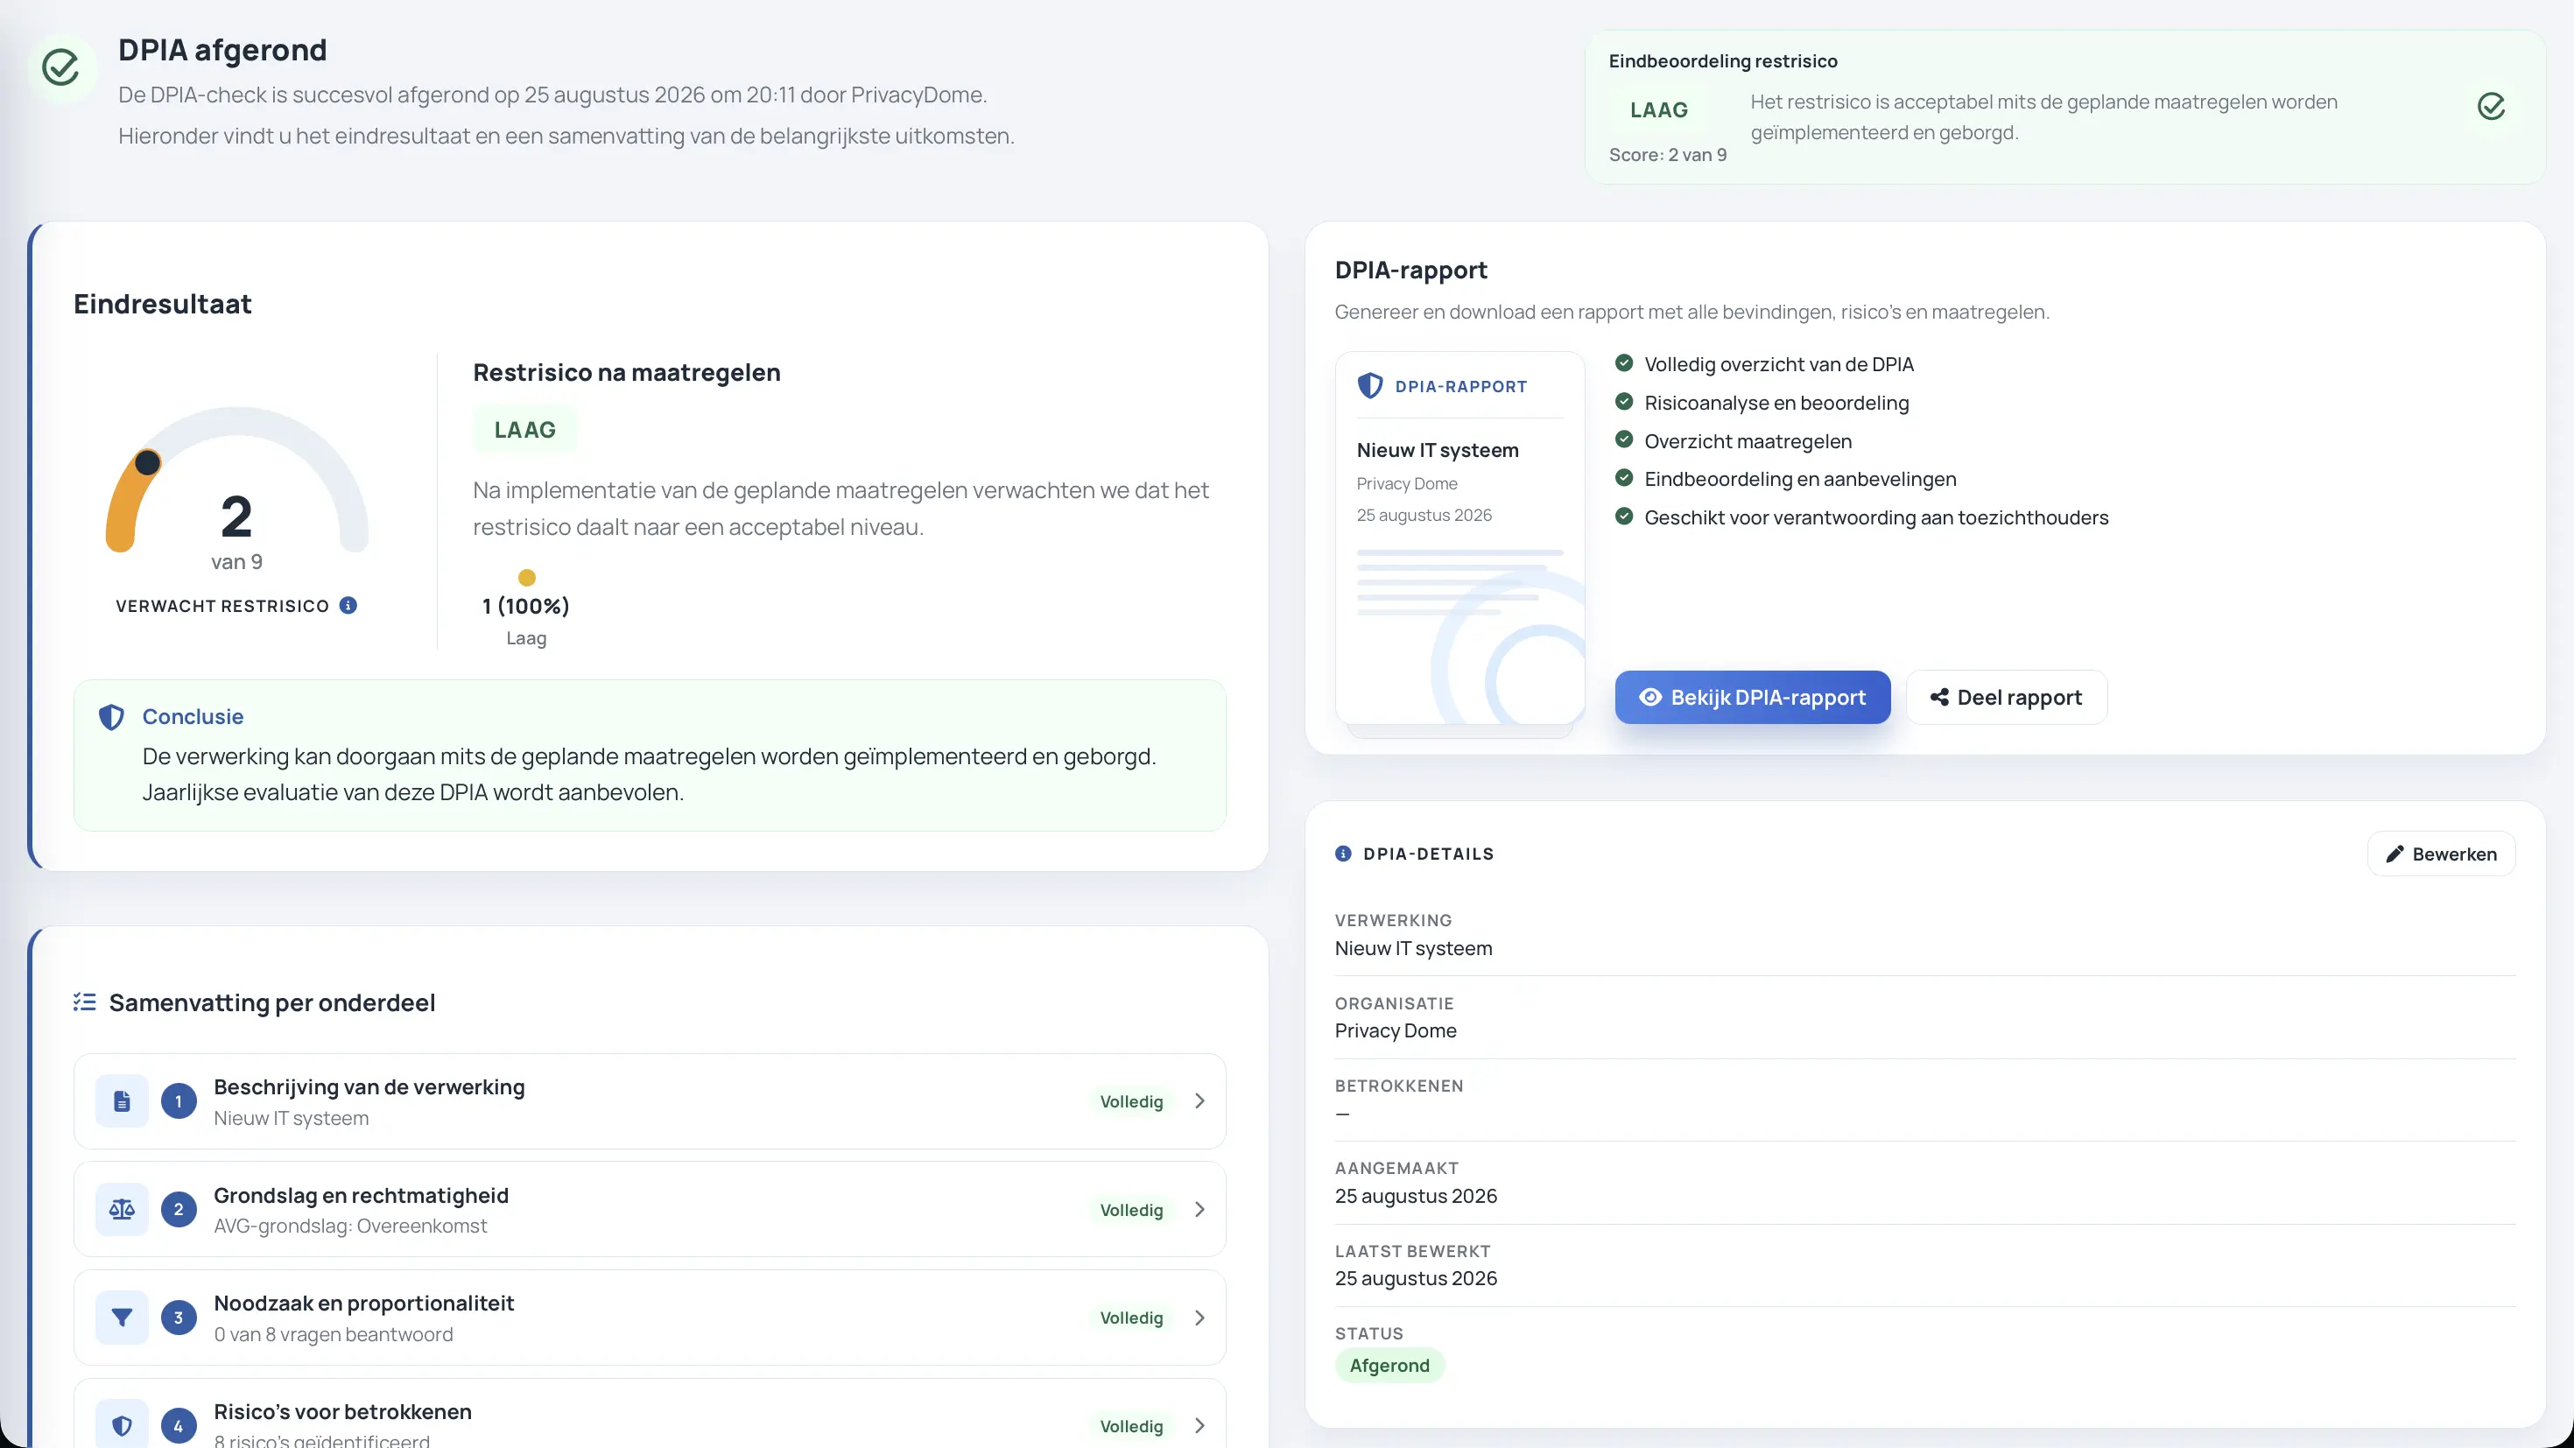Click the text 'AVG-grondslag: Overeenkomst'
2574x1448 pixels.
(x=351, y=1227)
